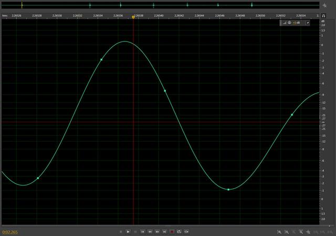Click the Pause button
This screenshot has height=236, width=336.
(135, 231)
